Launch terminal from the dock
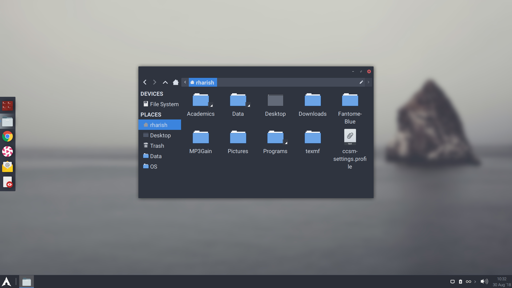The image size is (512, 288). point(7,106)
